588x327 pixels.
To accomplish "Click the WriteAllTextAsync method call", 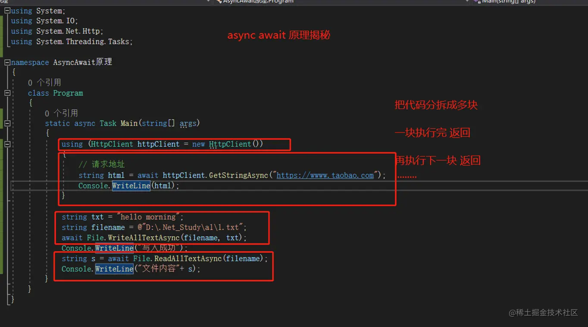I will pyautogui.click(x=144, y=238).
